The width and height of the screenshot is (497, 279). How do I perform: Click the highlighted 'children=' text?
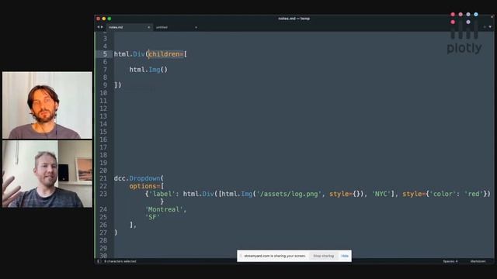(x=166, y=54)
